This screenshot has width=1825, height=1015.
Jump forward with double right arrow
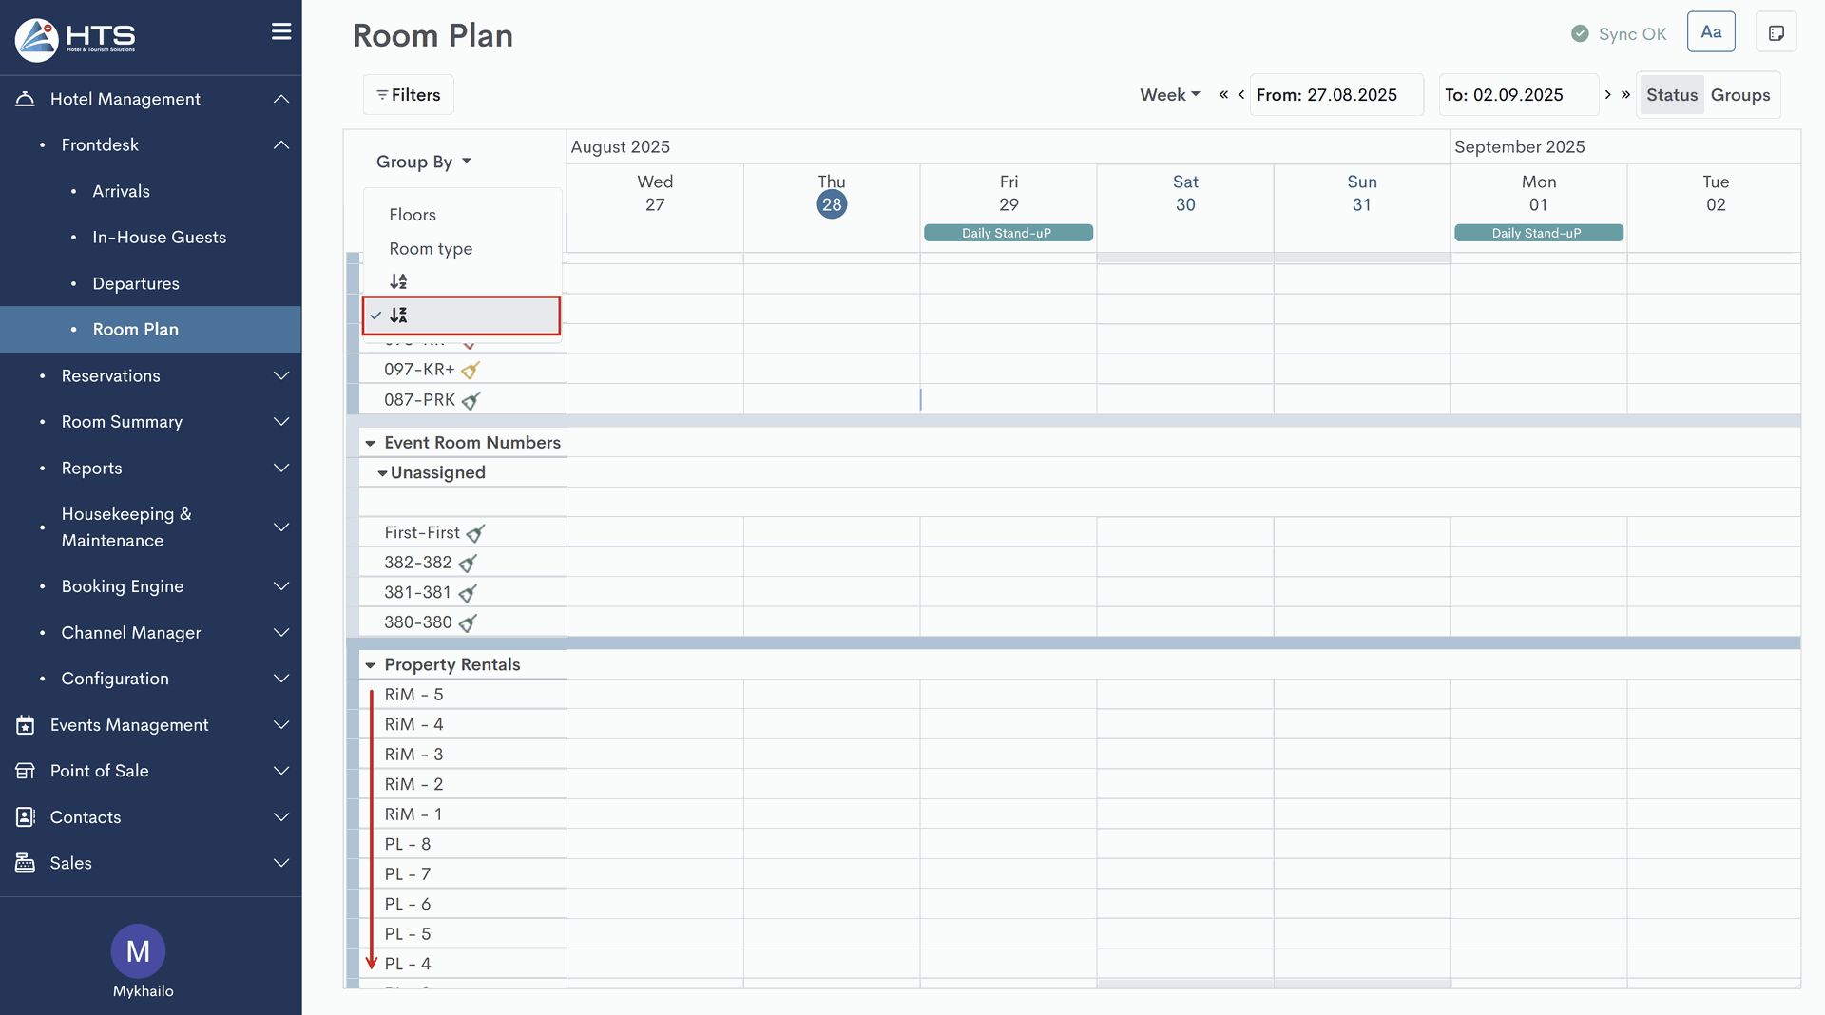[x=1626, y=94]
